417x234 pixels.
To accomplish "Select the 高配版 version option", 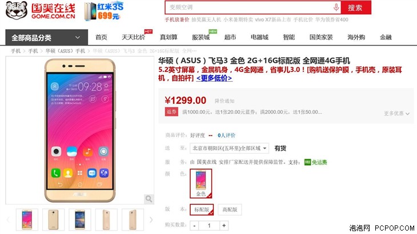I will (230, 209).
